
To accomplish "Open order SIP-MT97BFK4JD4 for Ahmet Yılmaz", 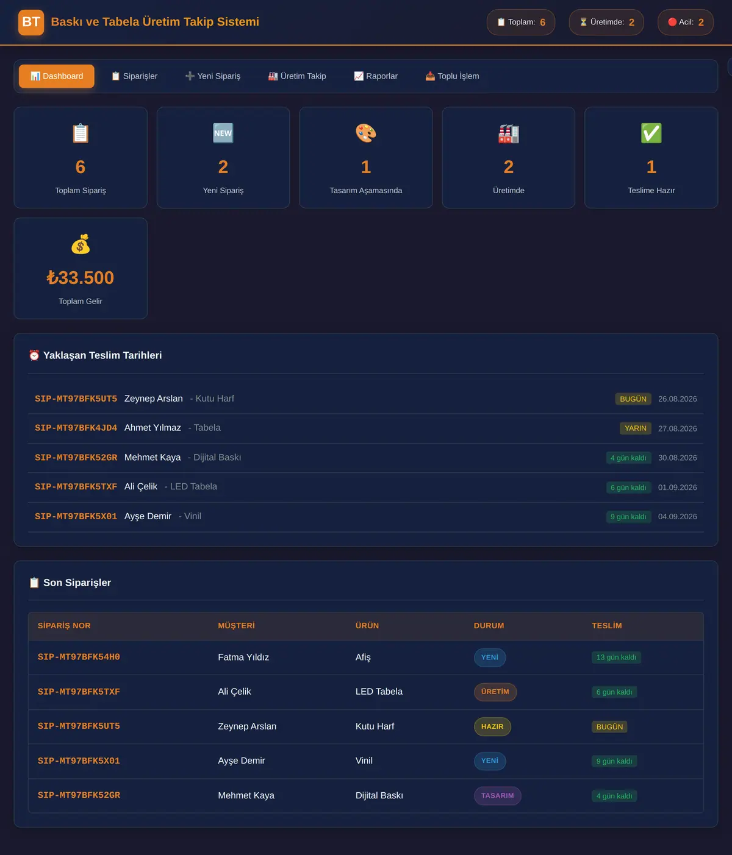I will (x=76, y=428).
